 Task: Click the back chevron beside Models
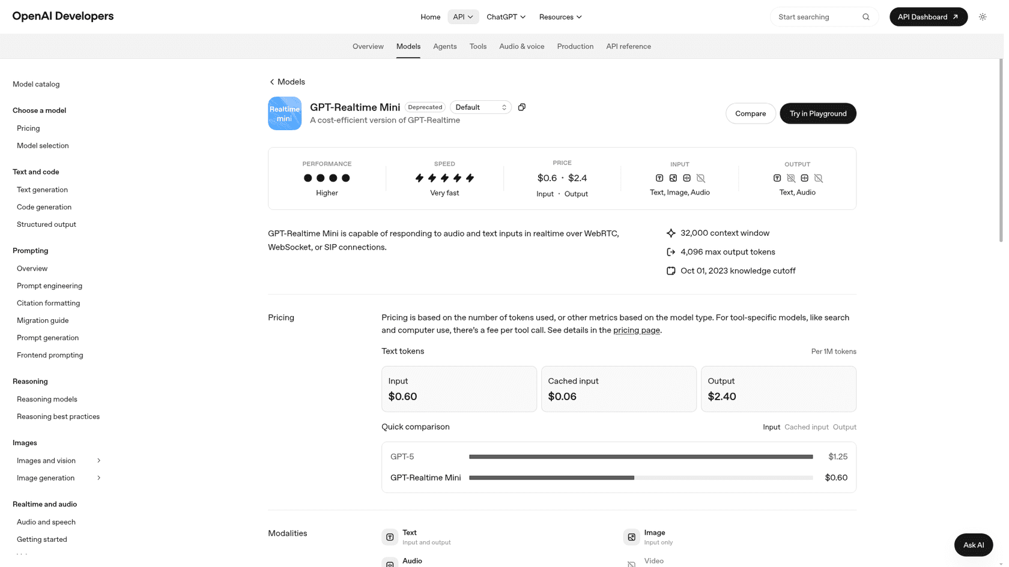click(272, 82)
